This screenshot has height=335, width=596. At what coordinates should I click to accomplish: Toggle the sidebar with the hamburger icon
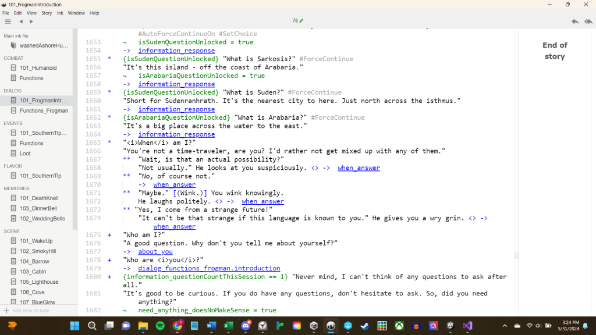[x=8, y=22]
